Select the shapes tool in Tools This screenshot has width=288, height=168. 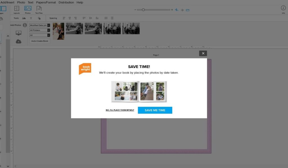point(39,18)
